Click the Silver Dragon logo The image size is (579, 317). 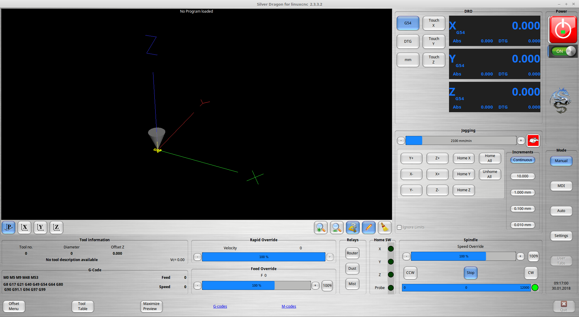point(560,100)
